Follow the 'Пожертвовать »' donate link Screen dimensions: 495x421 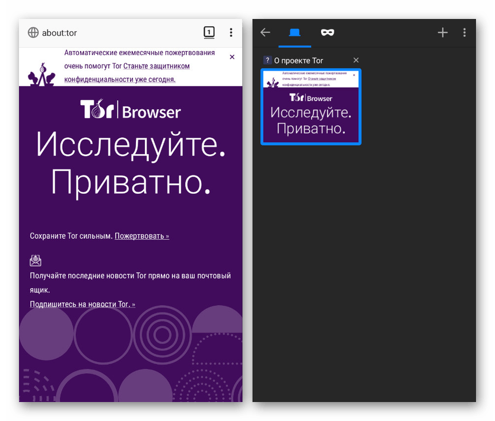click(142, 236)
